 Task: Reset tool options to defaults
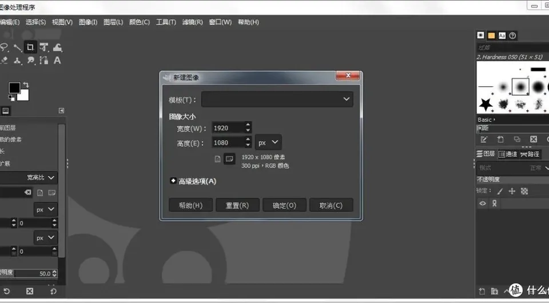(53, 291)
